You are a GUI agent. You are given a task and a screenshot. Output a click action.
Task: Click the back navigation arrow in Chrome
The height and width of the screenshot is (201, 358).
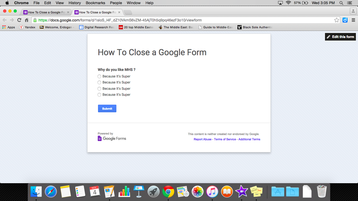point(4,20)
